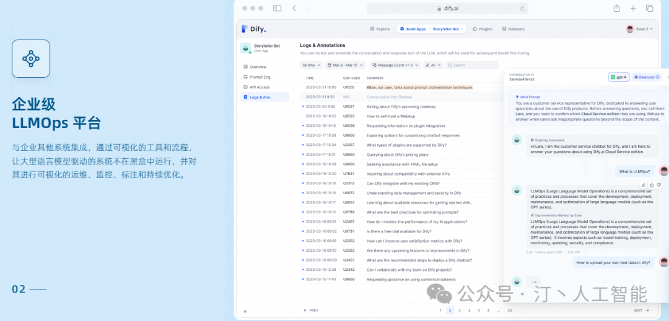The height and width of the screenshot is (321, 669).
Task: Click the gpt-4 model badge
Action: 619,77
